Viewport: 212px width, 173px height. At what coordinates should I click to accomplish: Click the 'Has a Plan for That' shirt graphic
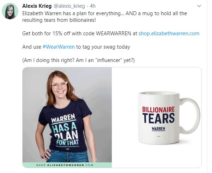pos(65,131)
